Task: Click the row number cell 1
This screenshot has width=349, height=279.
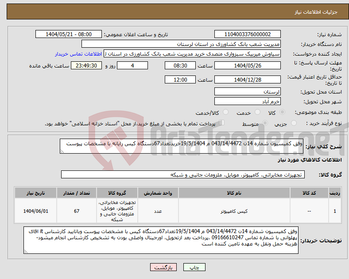Action: (x=335, y=211)
